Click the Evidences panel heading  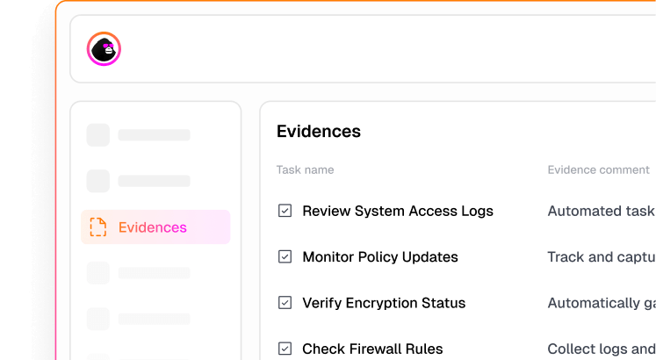tap(319, 132)
